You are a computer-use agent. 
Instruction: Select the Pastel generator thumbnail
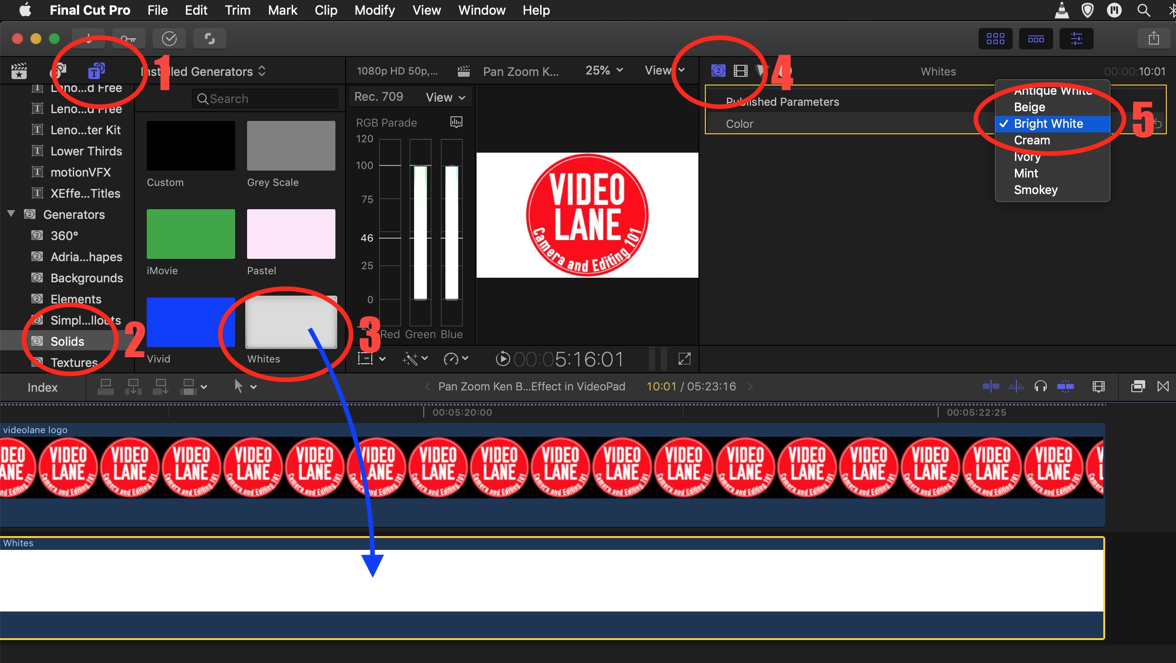tap(291, 234)
